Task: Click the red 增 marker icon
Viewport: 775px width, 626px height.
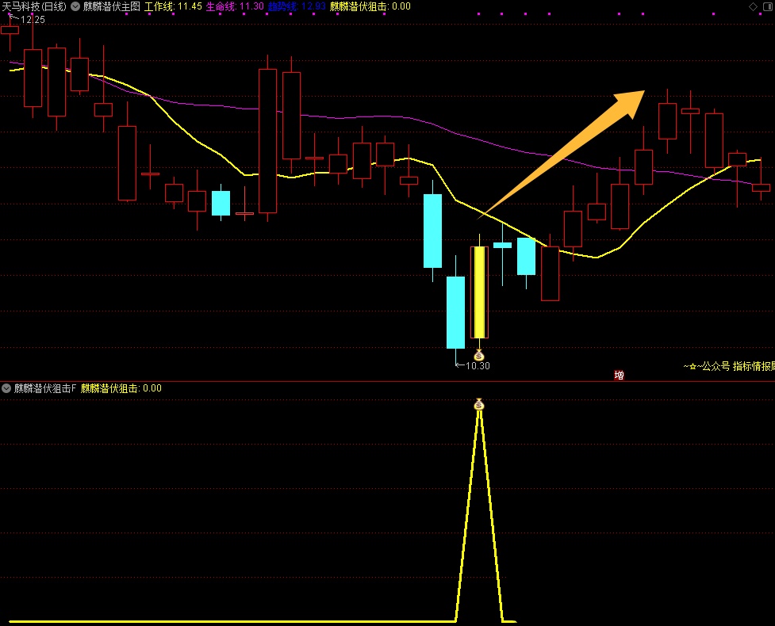Action: (x=619, y=375)
